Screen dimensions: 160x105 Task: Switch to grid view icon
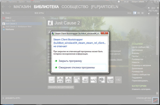142,13
